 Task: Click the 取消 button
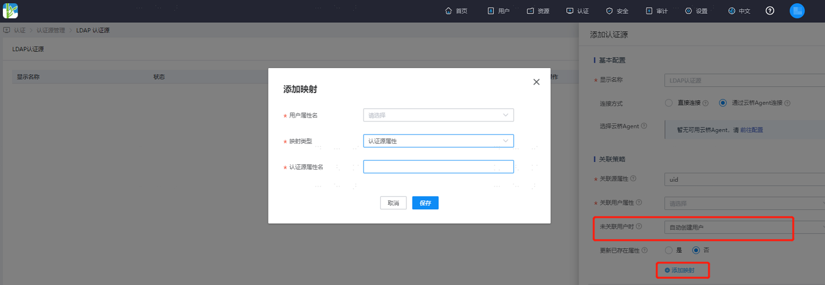pyautogui.click(x=393, y=203)
